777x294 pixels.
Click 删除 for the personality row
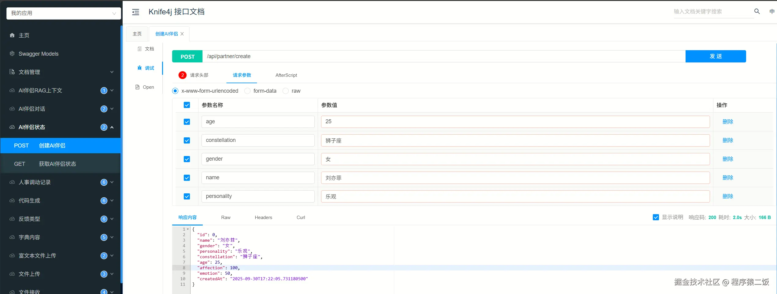(x=728, y=196)
